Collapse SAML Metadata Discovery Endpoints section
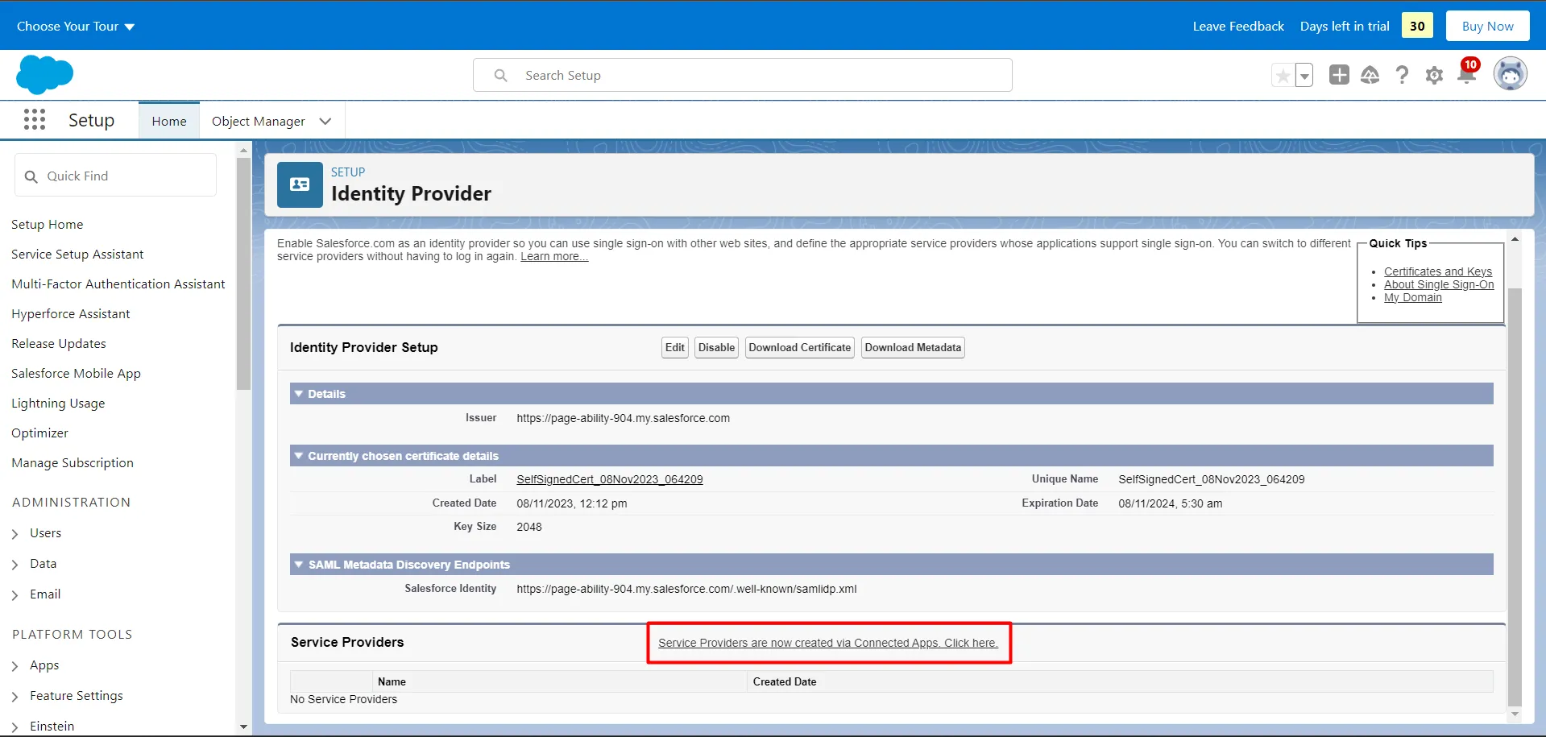Screen dimensions: 1546x737 point(299,565)
